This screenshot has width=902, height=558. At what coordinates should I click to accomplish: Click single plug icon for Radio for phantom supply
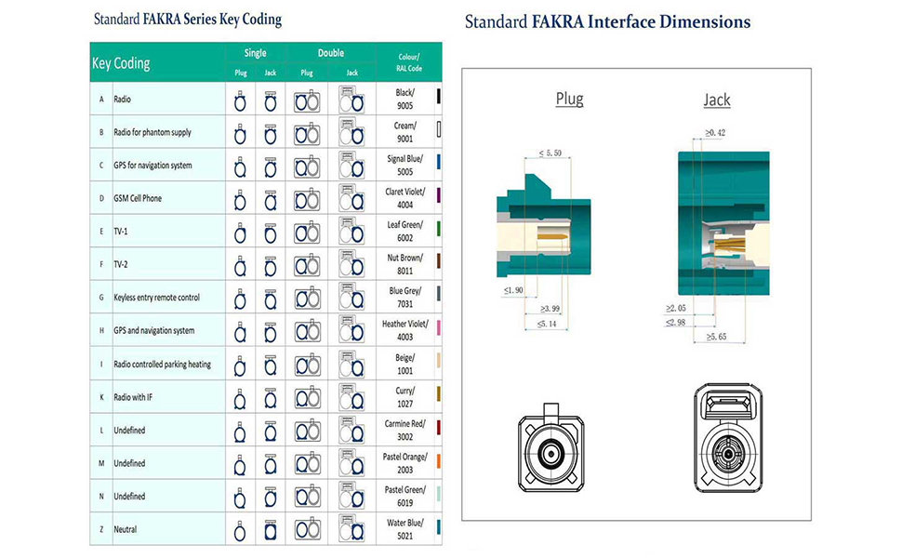click(241, 134)
